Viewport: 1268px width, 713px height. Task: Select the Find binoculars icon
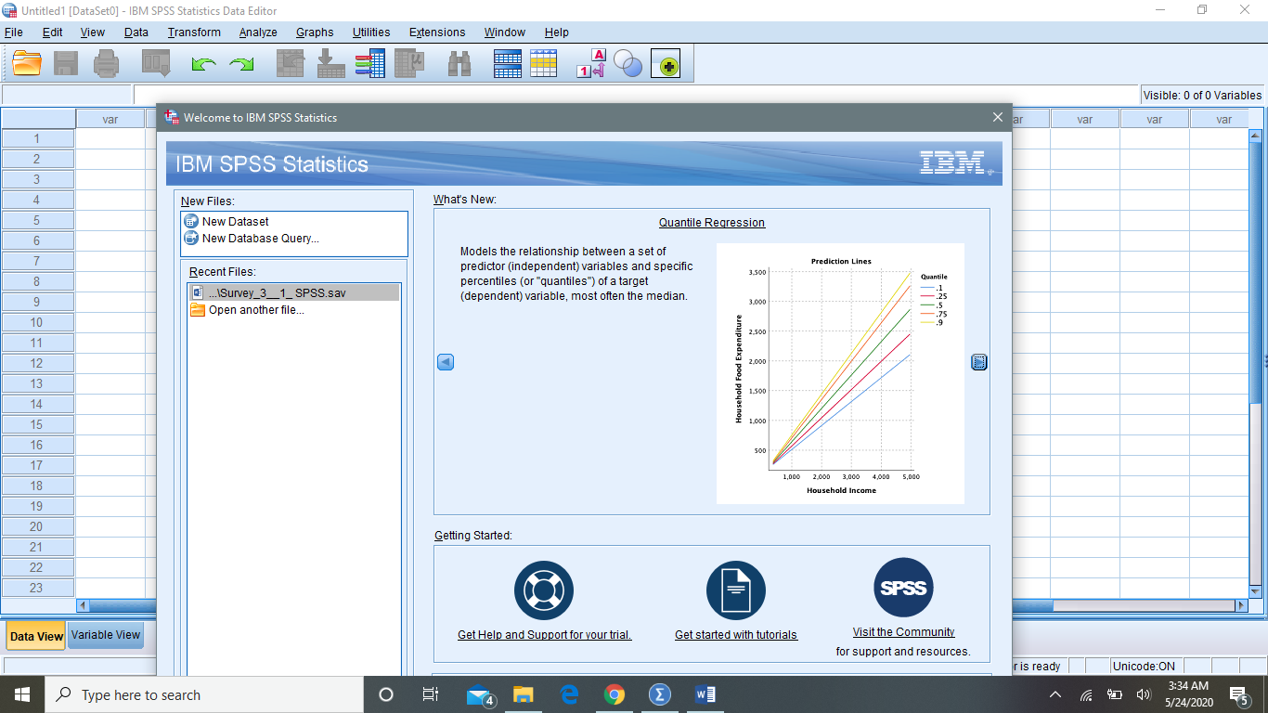459,63
